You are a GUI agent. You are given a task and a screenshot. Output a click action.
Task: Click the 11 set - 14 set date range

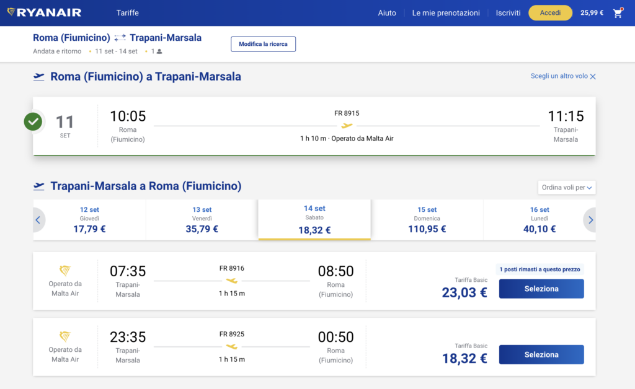click(x=116, y=51)
